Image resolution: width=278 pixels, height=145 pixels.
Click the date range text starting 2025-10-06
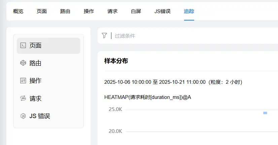pyautogui.click(x=173, y=82)
